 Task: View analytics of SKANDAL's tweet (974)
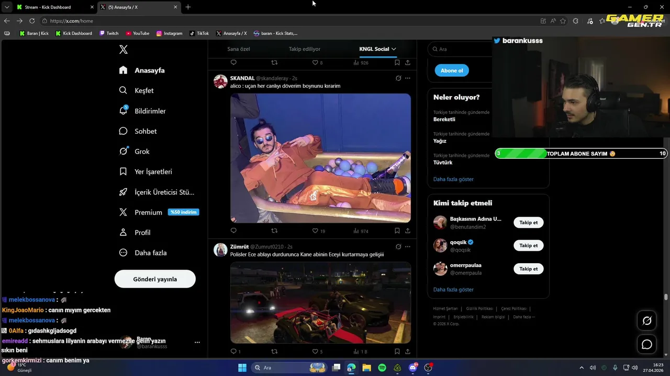point(361,231)
